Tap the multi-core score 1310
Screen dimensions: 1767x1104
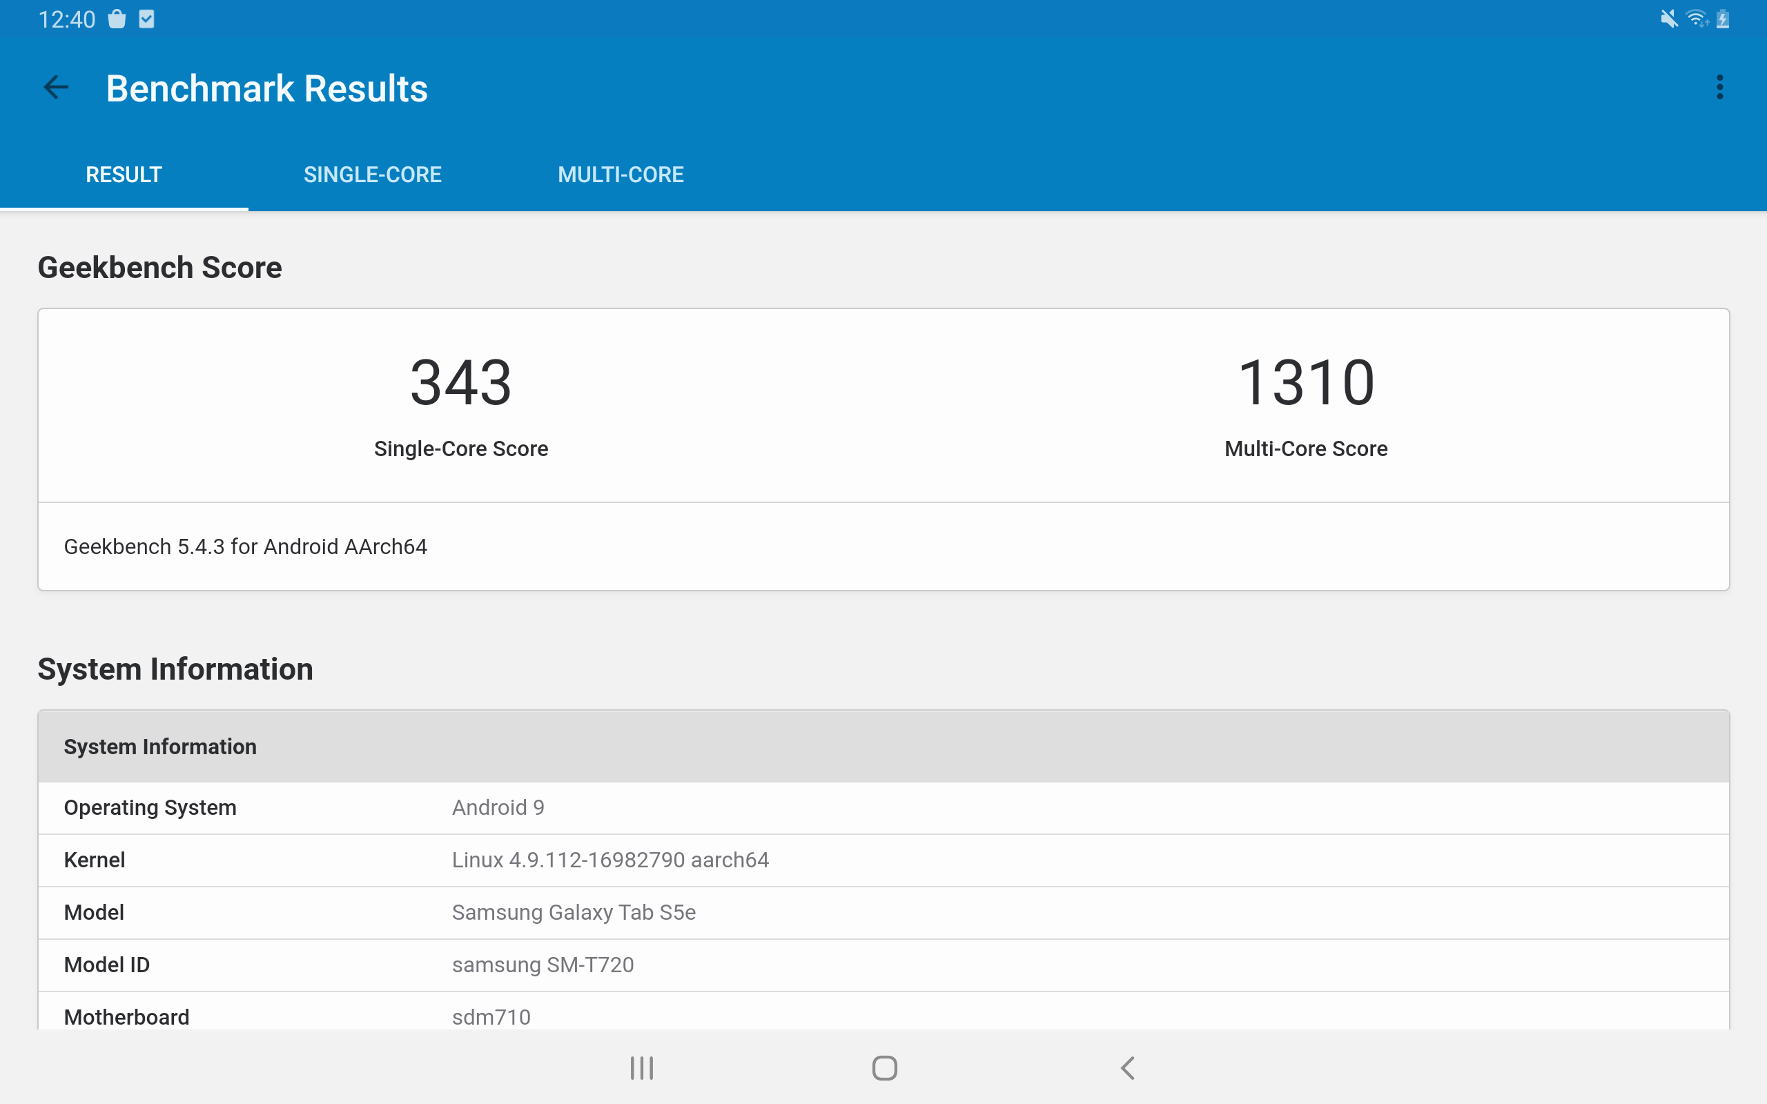(x=1306, y=382)
